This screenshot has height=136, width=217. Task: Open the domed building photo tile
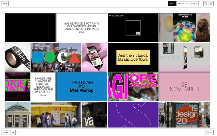(17, 115)
